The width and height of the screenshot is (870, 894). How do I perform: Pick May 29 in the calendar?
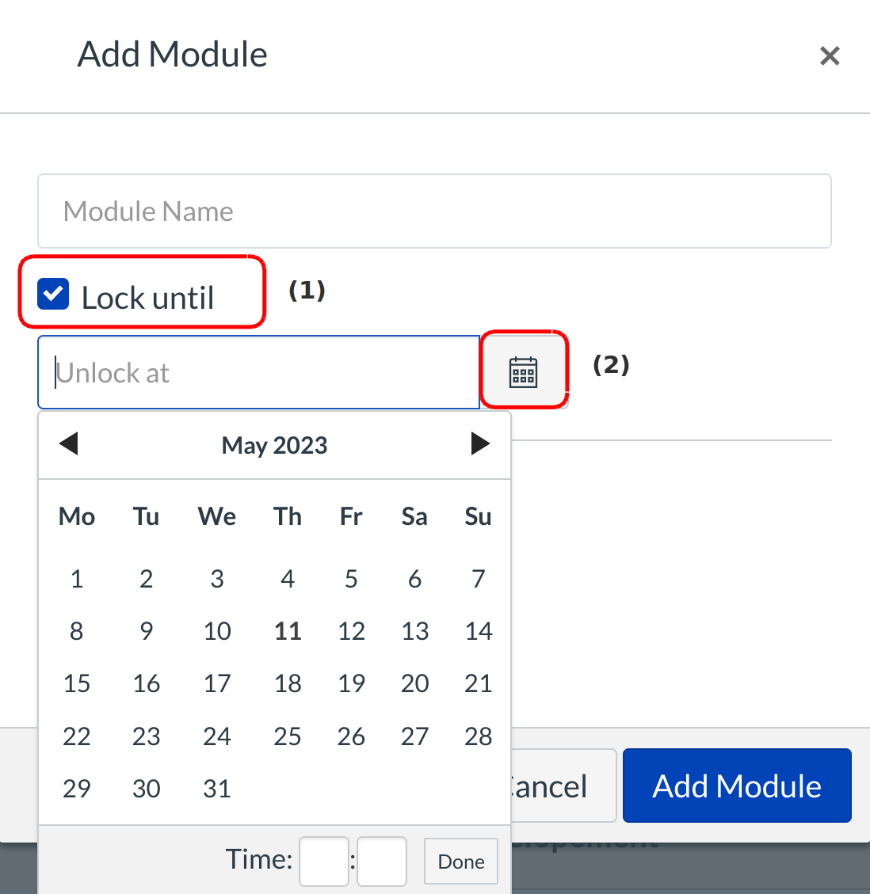point(77,789)
